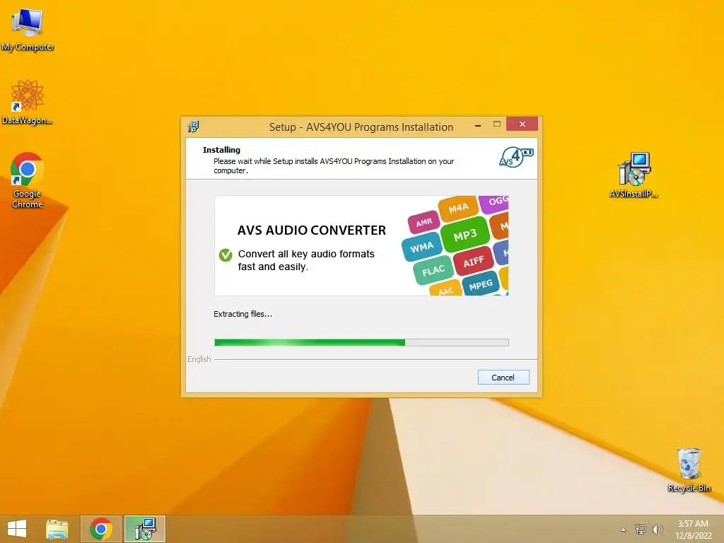724x543 pixels.
Task: Select the DataWagon desktop shortcut
Action: [x=28, y=102]
